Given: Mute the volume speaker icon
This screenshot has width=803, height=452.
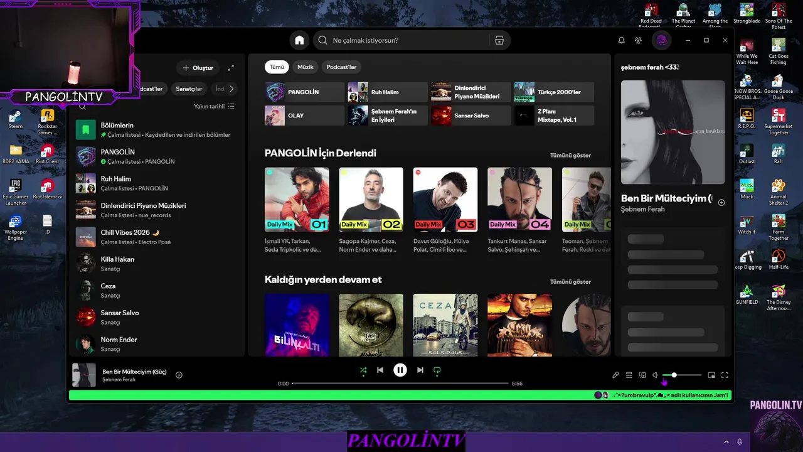Looking at the screenshot, I should (x=656, y=375).
